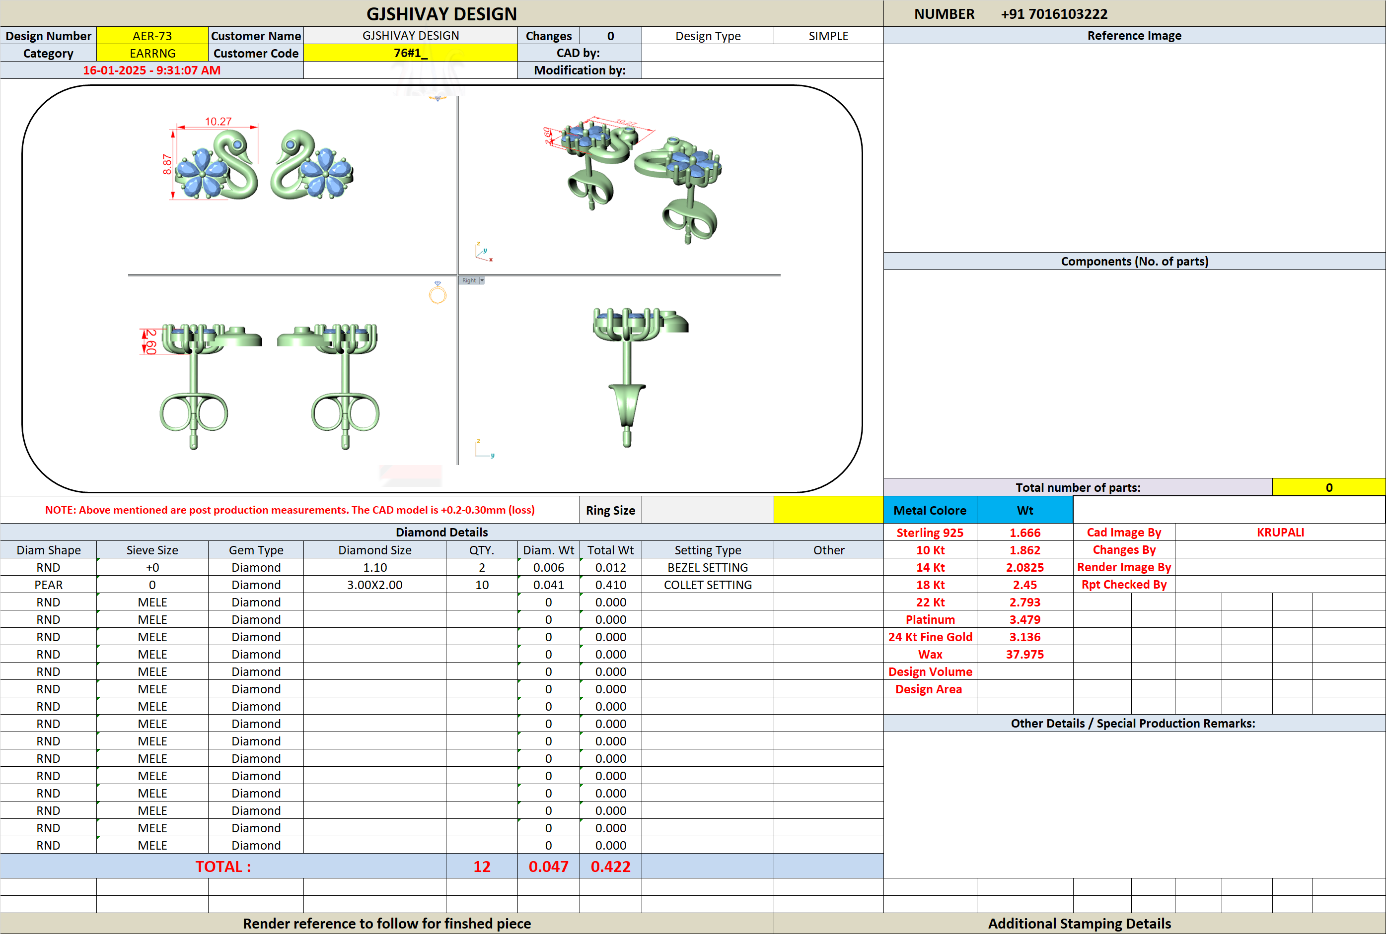Click the Customer Code cell 76#1_
The width and height of the screenshot is (1386, 934).
410,53
